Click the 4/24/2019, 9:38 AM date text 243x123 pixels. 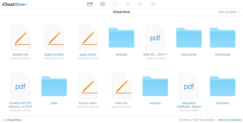pyautogui.click(x=88, y=107)
